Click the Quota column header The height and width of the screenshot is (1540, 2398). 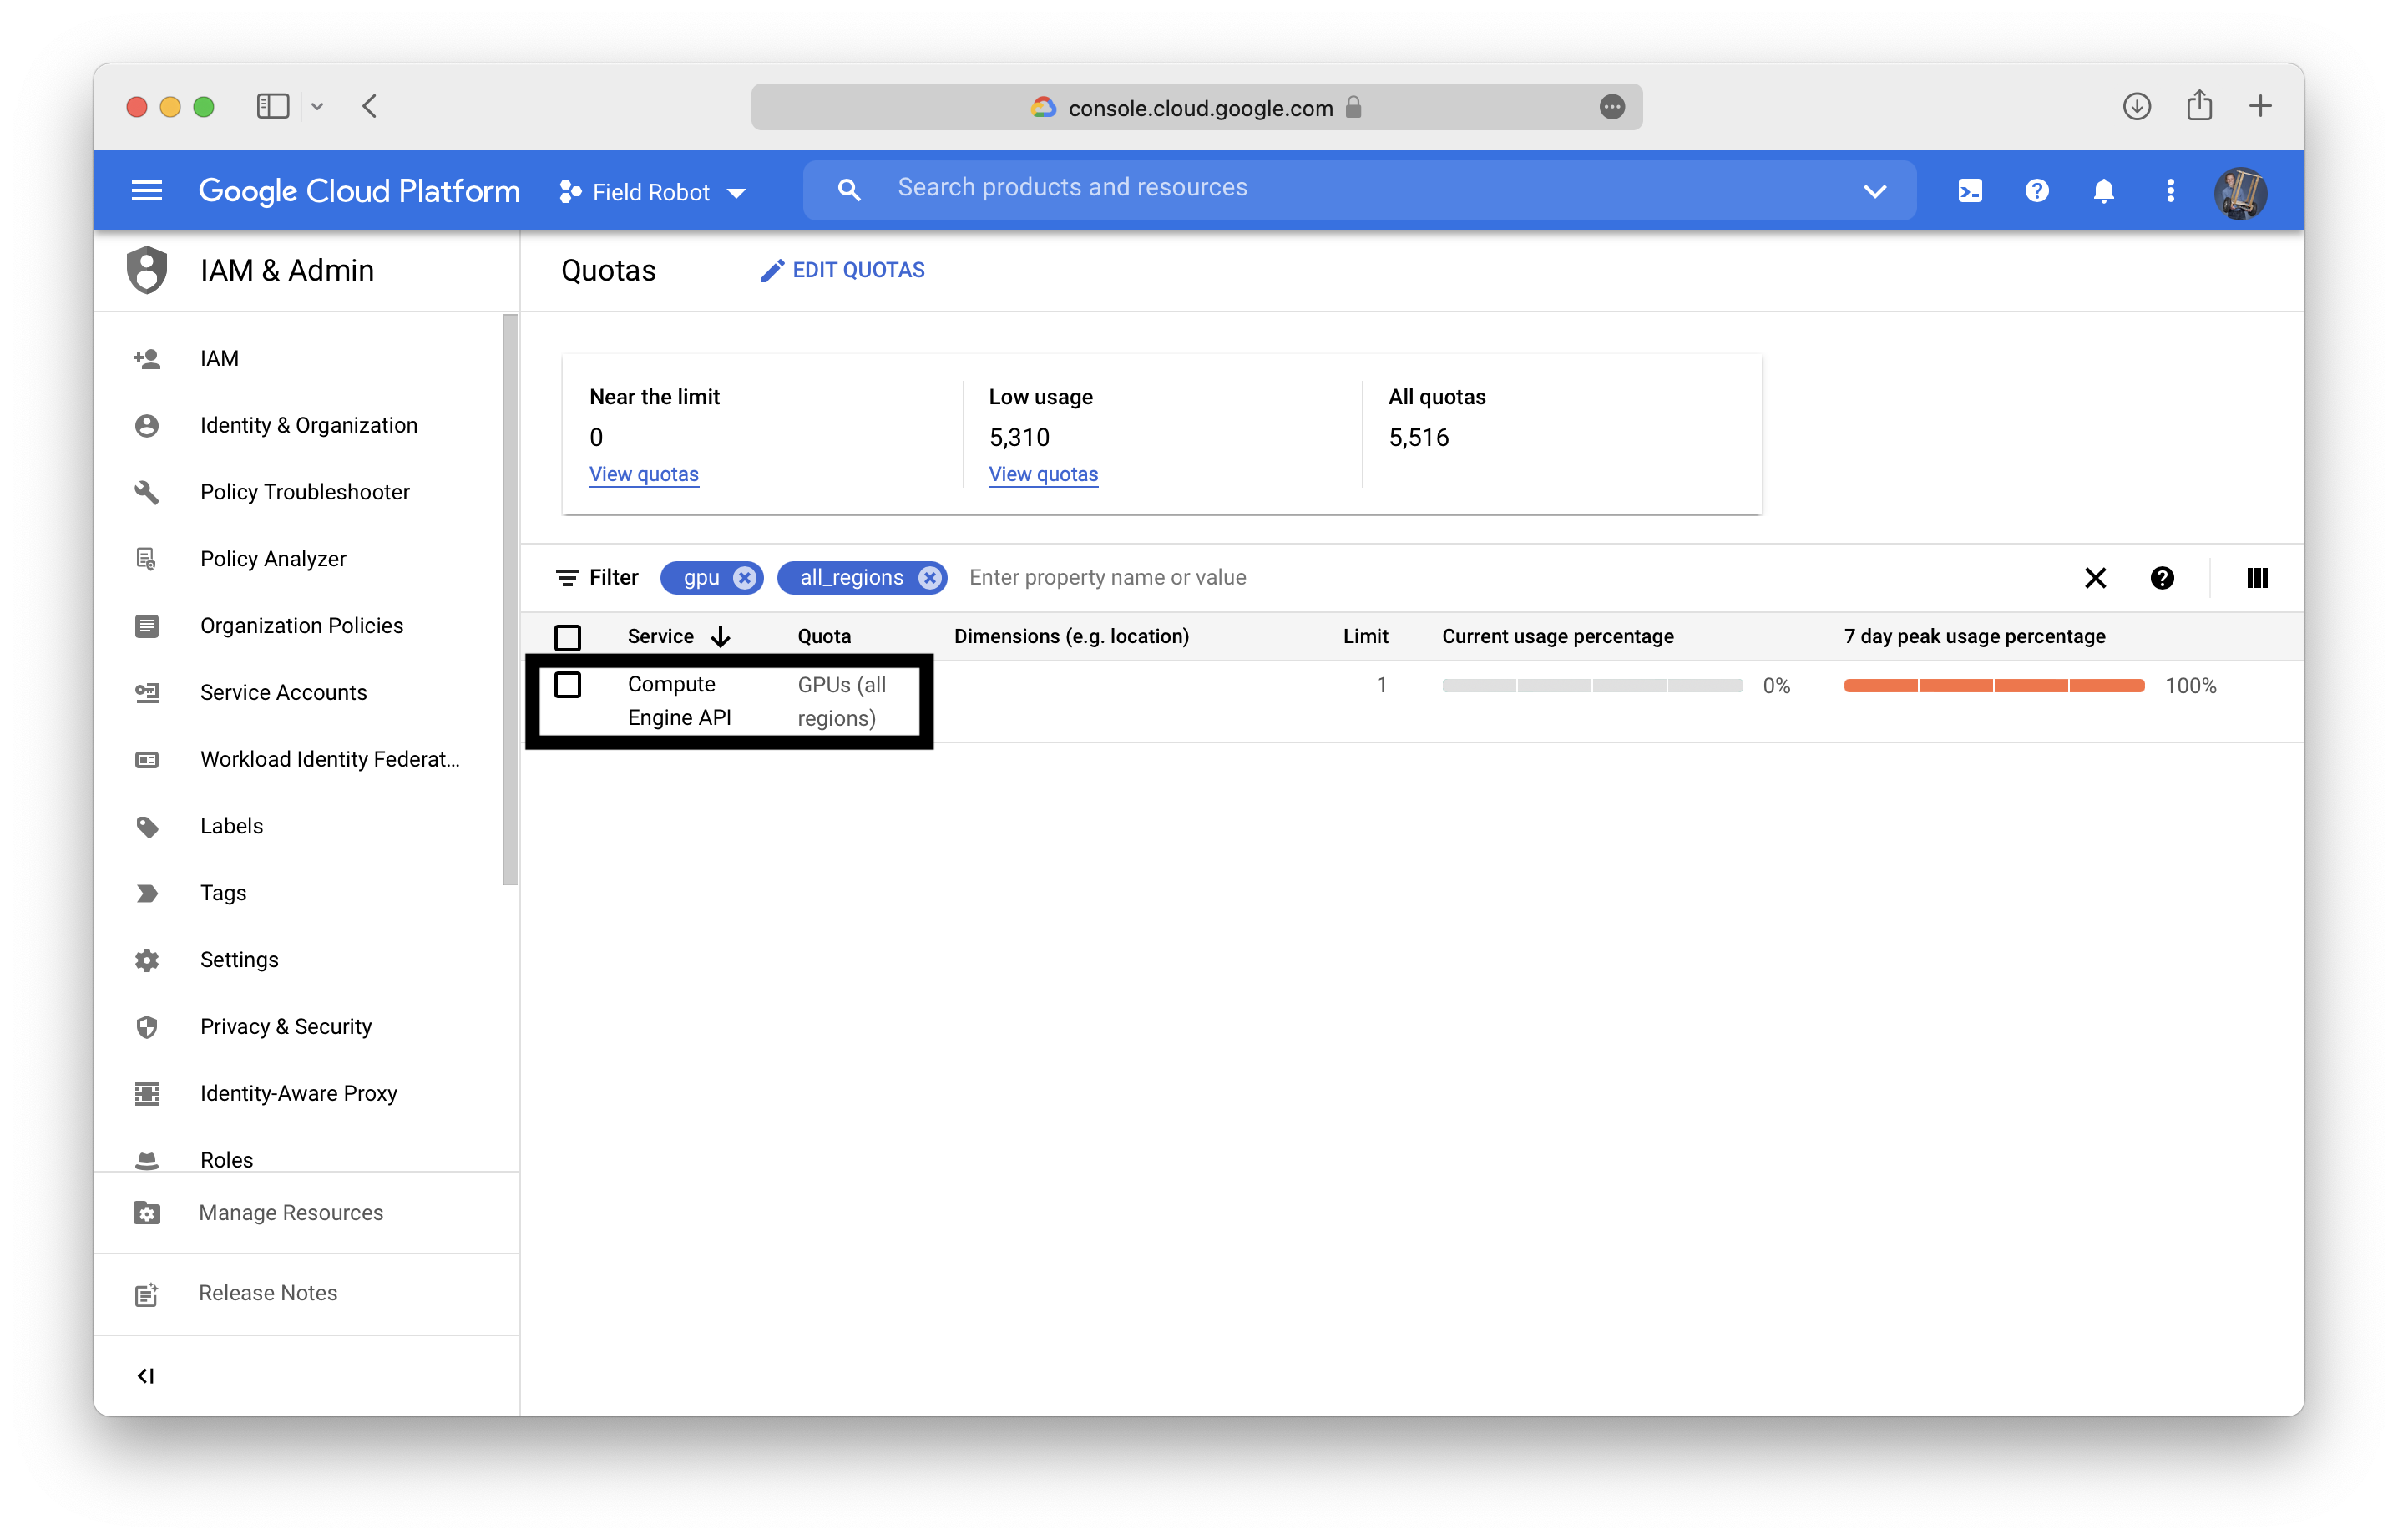click(823, 636)
